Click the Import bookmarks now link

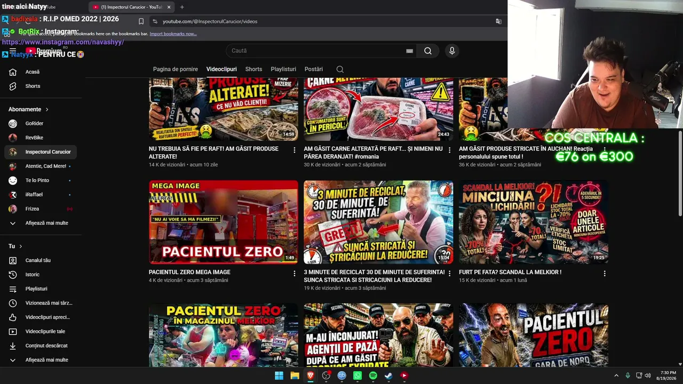point(173,34)
